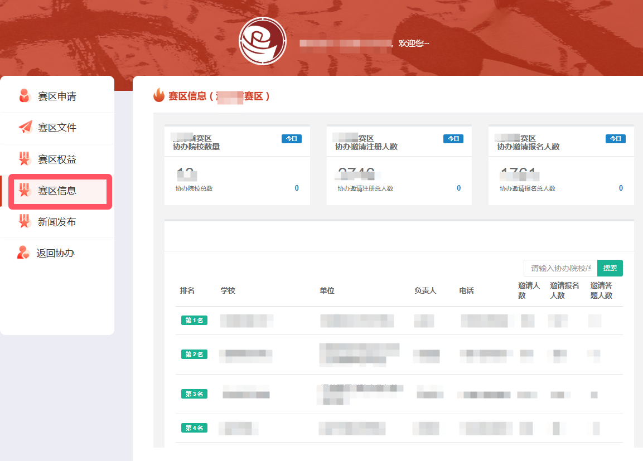Click the 赛区申请 person icon
Viewport: 643px width, 461px height.
click(25, 96)
